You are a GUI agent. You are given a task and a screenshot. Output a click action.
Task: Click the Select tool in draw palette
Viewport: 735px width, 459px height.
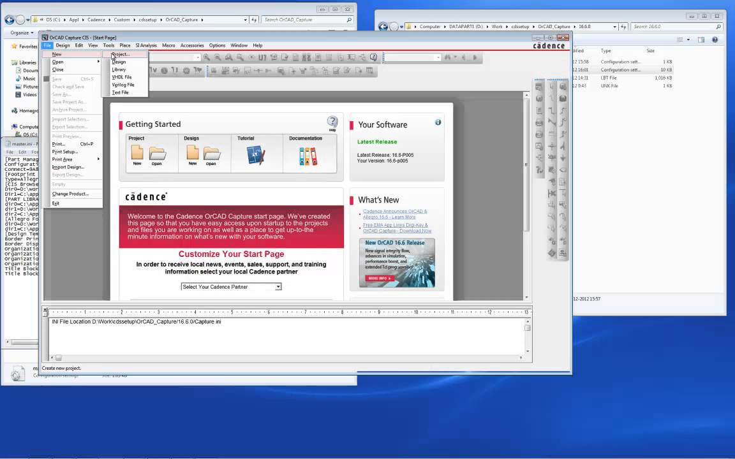[552, 87]
